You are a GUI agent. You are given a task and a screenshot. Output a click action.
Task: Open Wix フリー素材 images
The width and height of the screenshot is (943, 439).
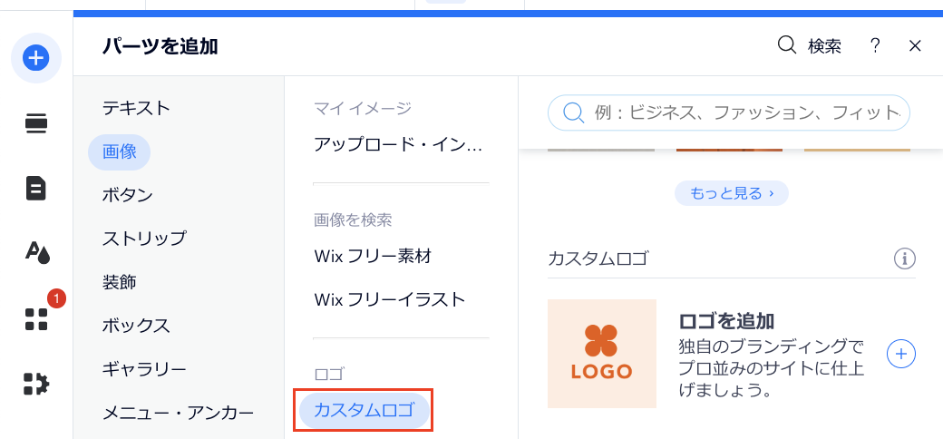373,256
